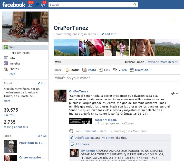The height and width of the screenshot is (161, 184).
Task: Click the Insights chart icon
Action: pyautogui.click(x=6, y=63)
